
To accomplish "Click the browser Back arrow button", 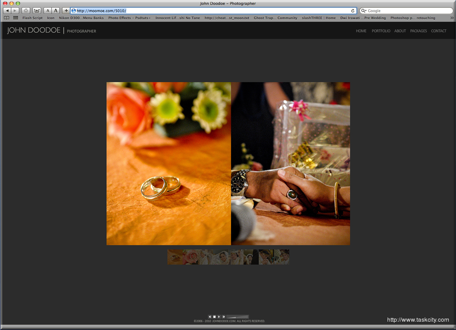I will (7, 11).
